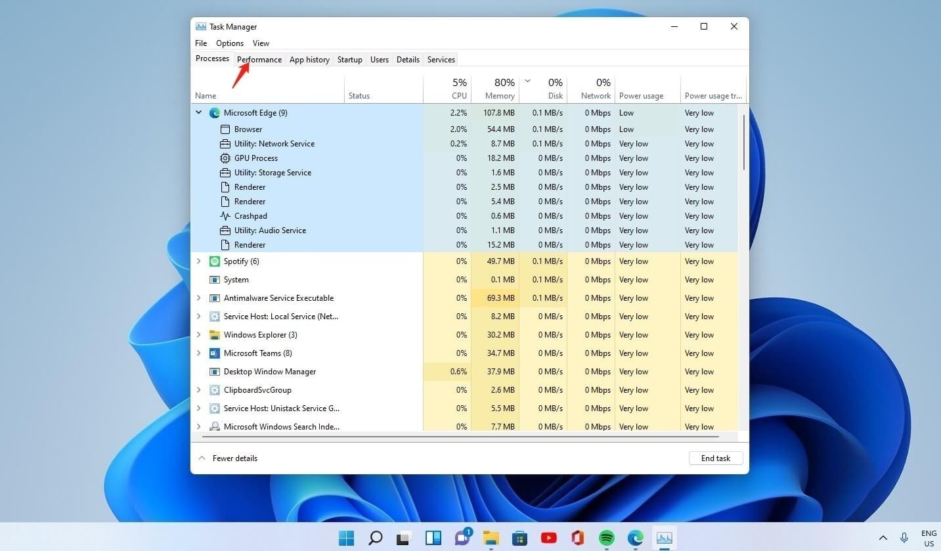Screen dimensions: 941x551
Task: Click the ENG US language indicator
Action: coord(929,539)
